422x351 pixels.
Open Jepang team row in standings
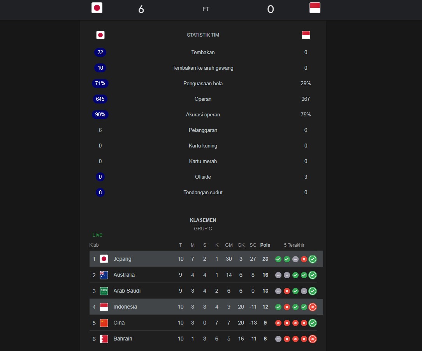coord(206,259)
